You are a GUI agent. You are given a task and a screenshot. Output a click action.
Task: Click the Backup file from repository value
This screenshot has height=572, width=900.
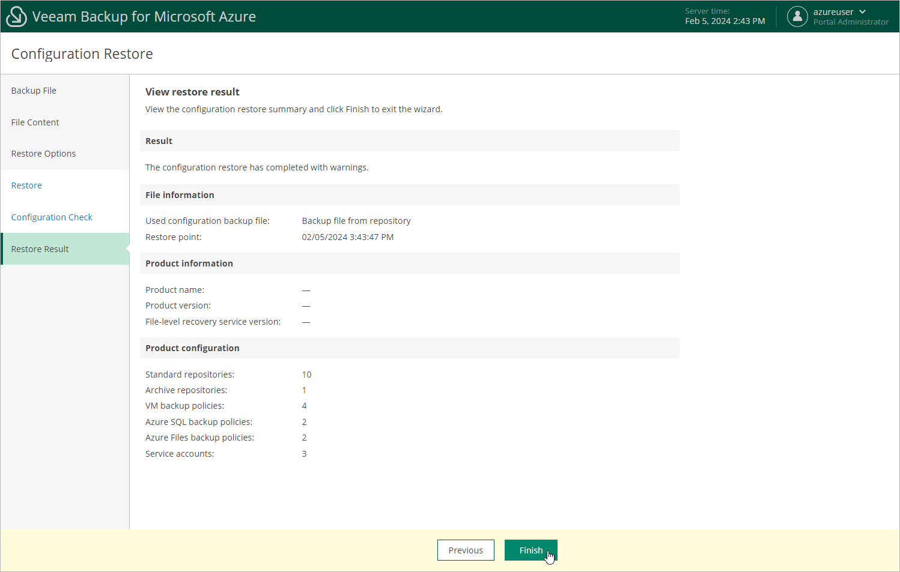pos(356,221)
